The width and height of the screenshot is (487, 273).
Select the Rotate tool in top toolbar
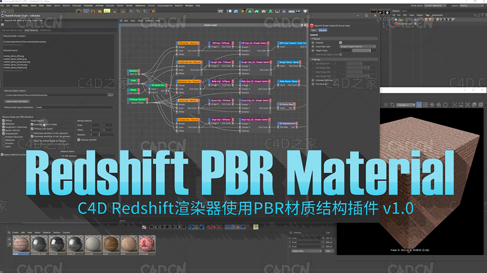click(x=92, y=11)
